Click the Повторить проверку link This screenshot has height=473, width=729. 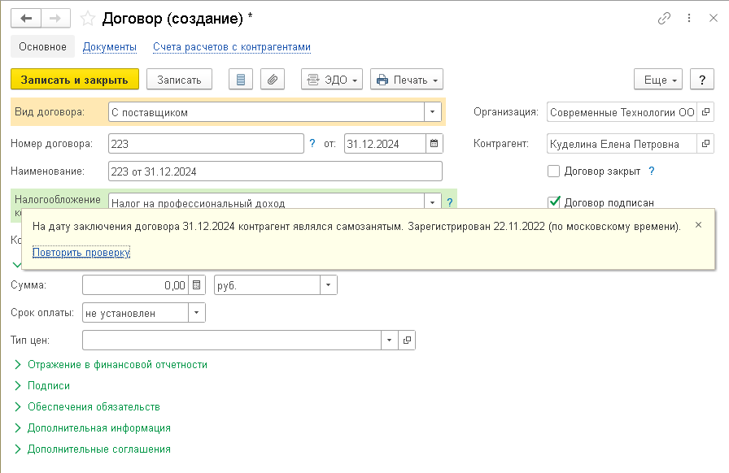(81, 252)
